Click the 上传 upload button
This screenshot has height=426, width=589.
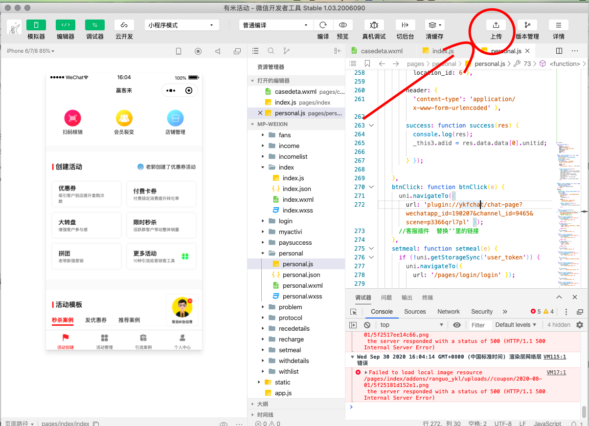tap(496, 25)
